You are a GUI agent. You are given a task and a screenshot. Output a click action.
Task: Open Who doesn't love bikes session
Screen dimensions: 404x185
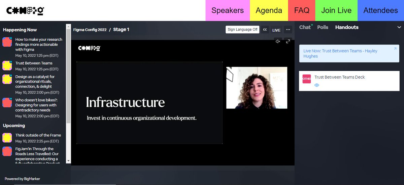(36, 105)
